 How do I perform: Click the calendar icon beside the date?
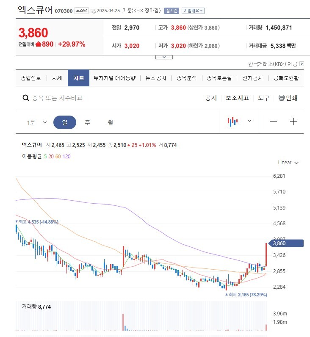coord(93,11)
